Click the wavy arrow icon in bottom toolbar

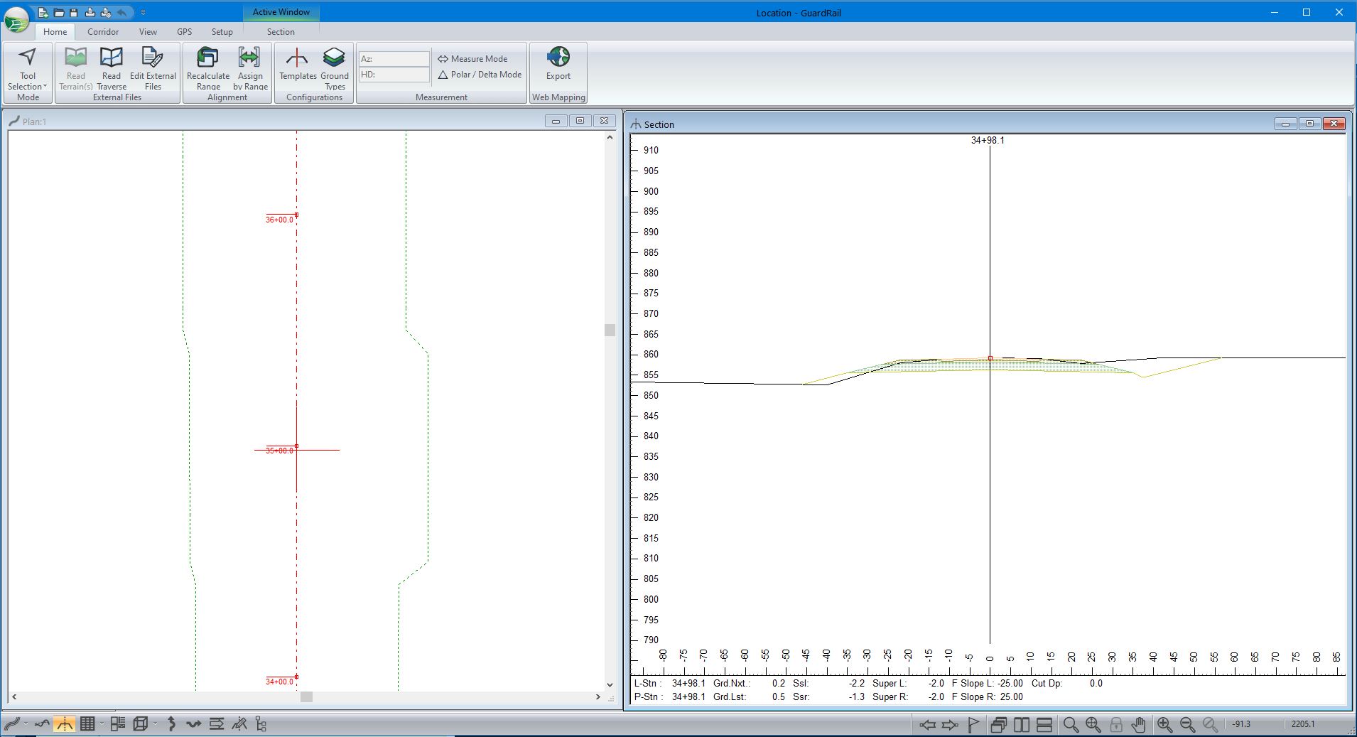(x=193, y=724)
